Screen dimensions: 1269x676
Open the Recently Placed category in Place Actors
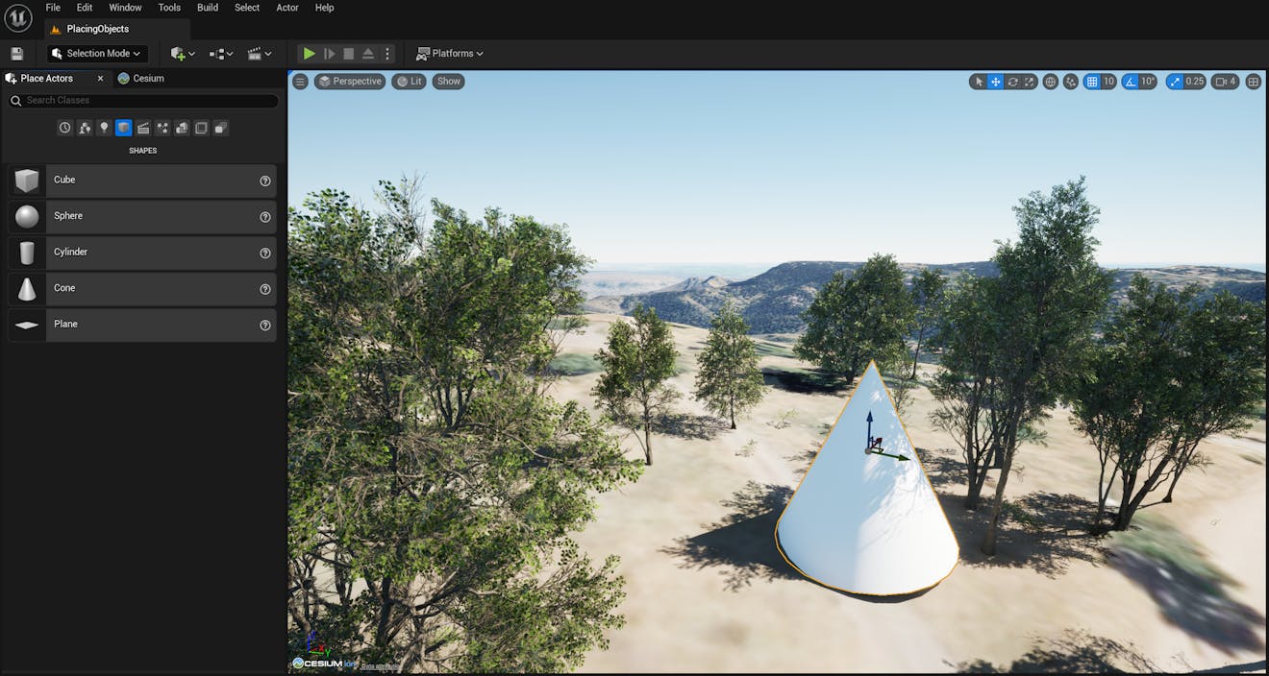click(64, 127)
